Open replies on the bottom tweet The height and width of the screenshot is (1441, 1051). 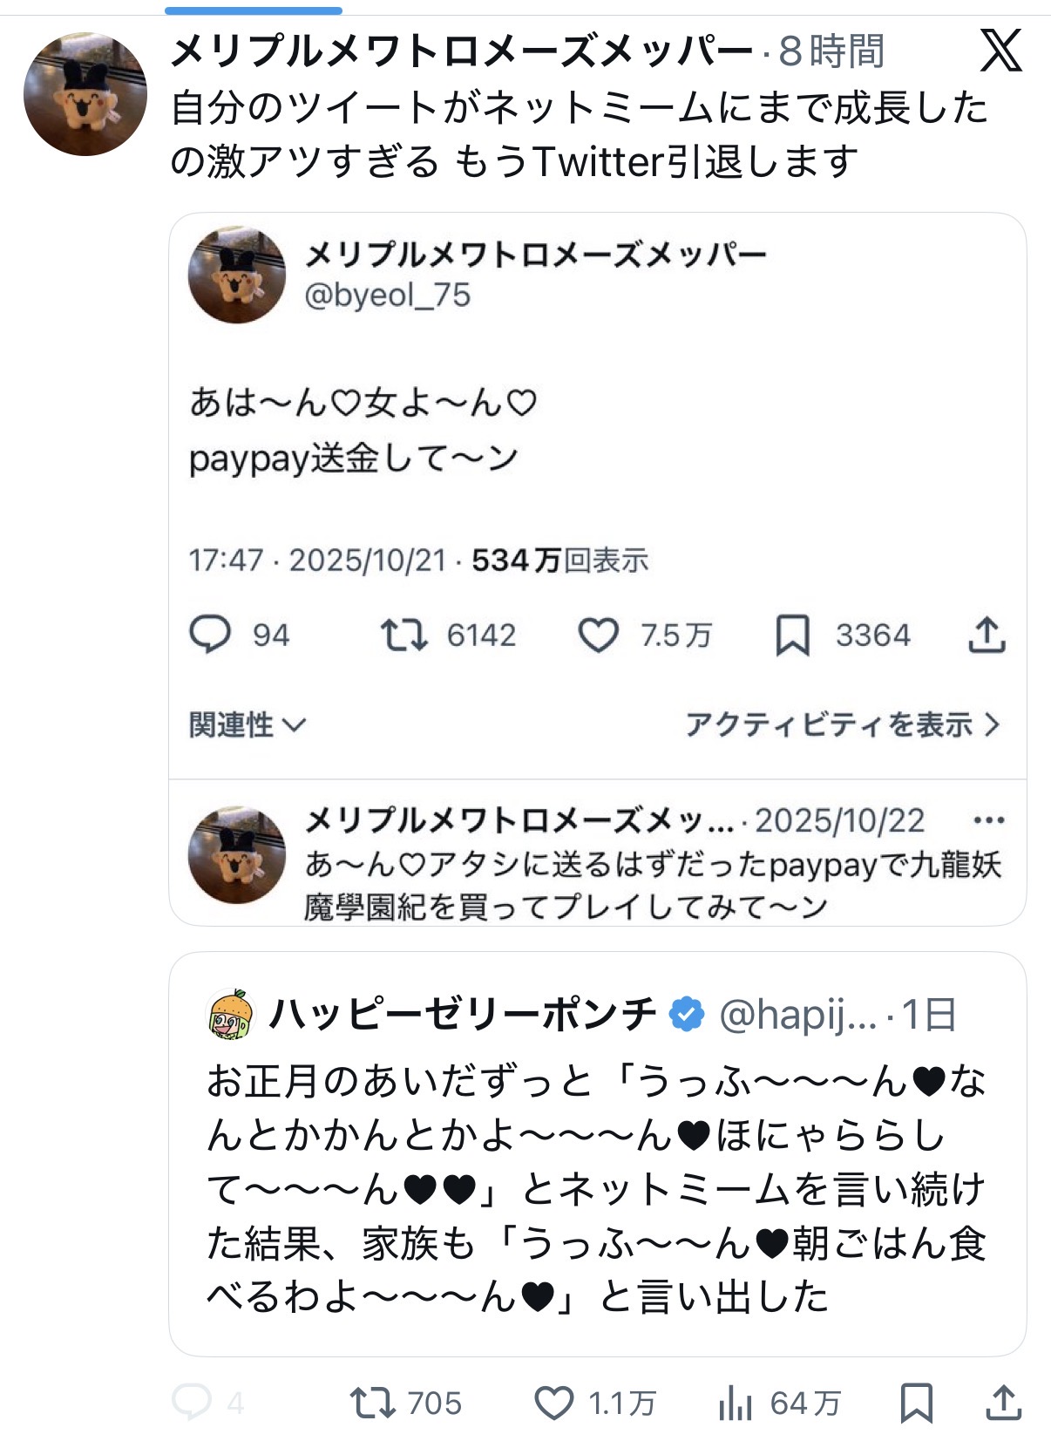click(x=193, y=1403)
